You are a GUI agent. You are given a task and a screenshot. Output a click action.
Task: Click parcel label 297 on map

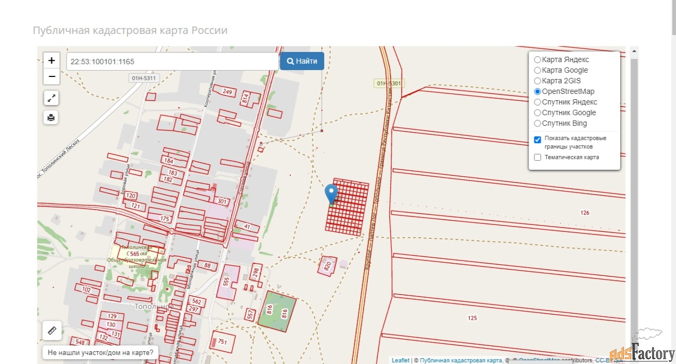pyautogui.click(x=193, y=309)
